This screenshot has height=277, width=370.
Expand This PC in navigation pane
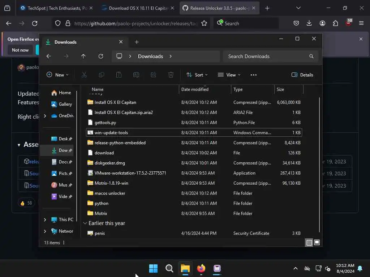click(x=45, y=220)
